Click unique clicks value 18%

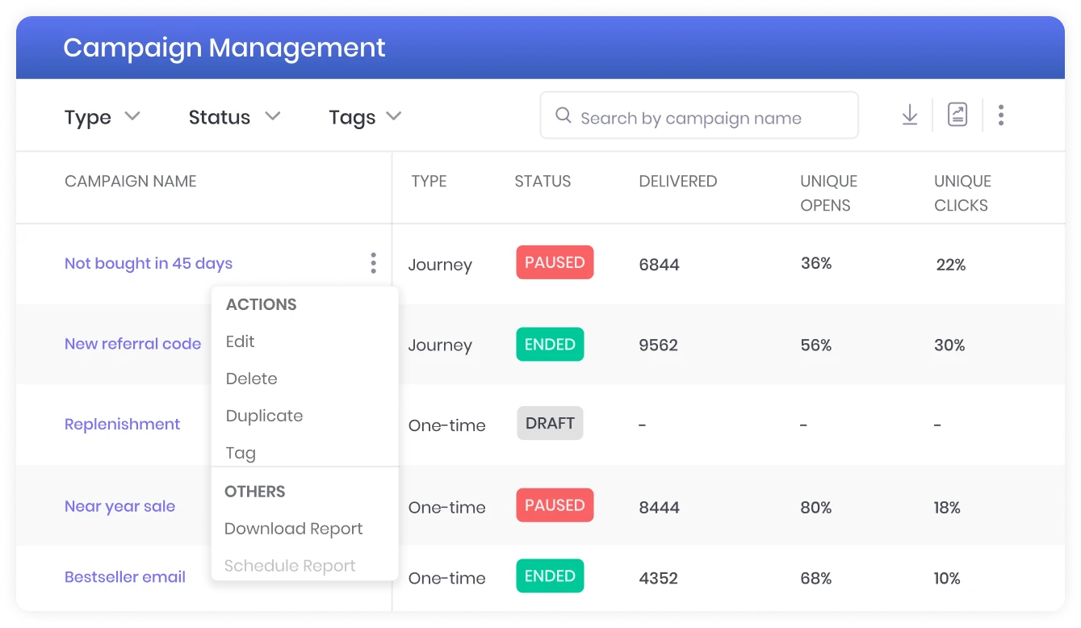pos(947,508)
